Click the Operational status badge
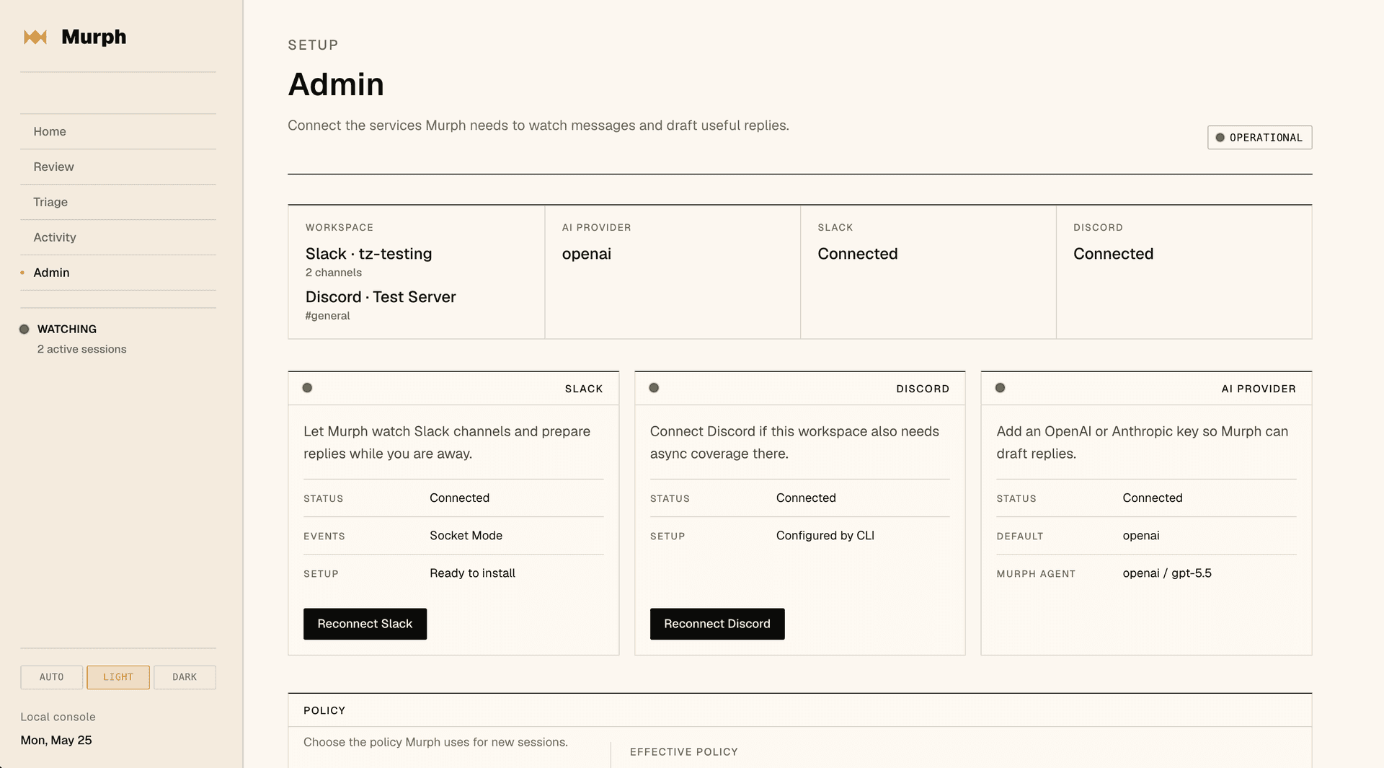 pyautogui.click(x=1259, y=138)
